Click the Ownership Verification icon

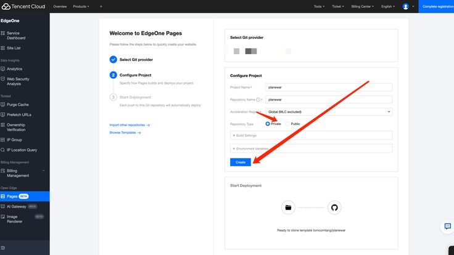click(x=3, y=125)
